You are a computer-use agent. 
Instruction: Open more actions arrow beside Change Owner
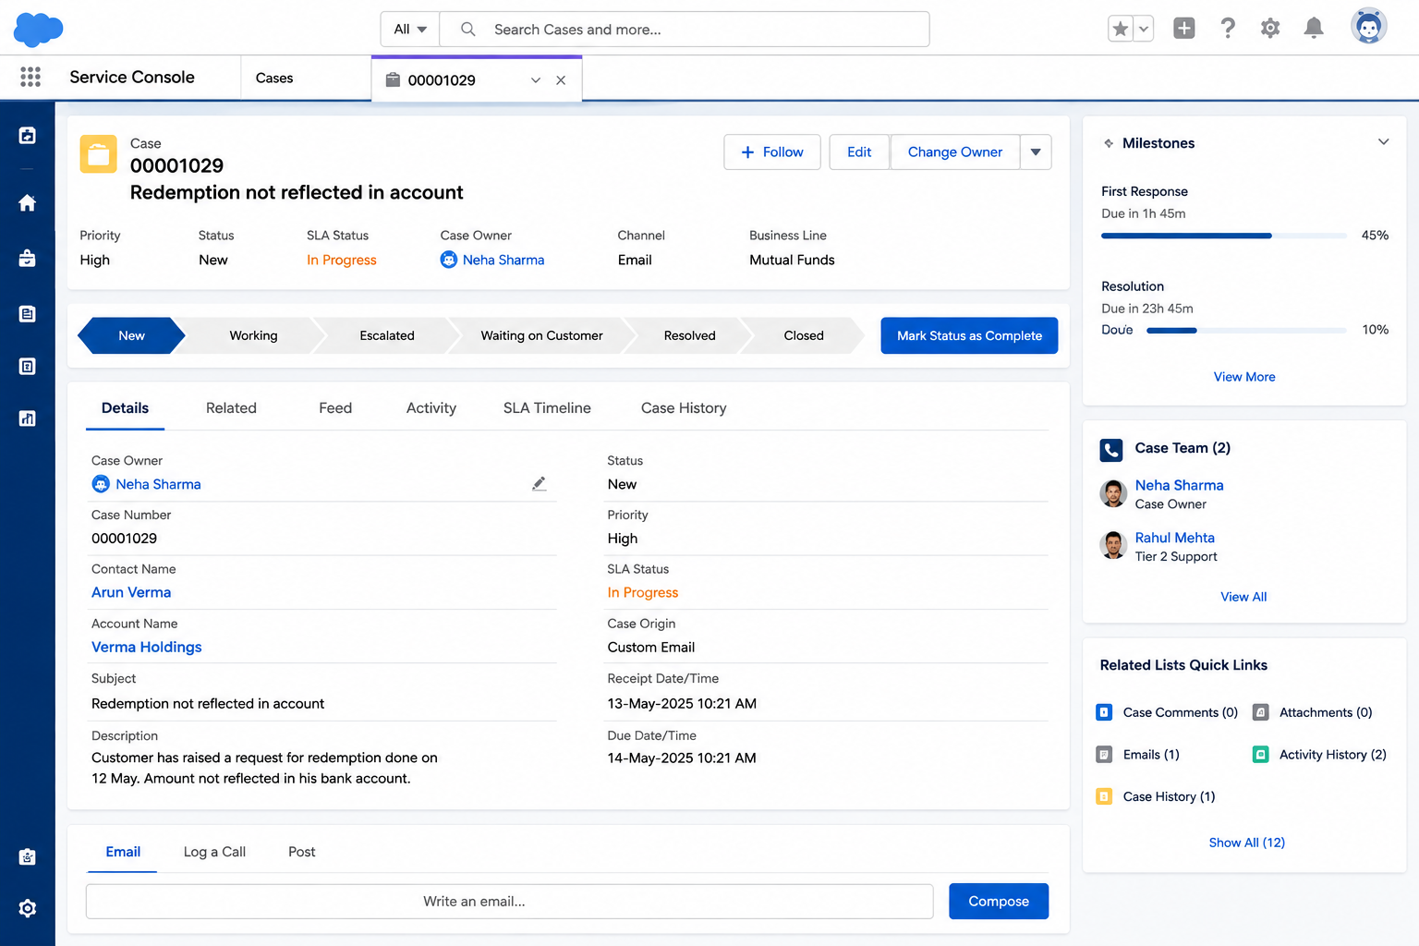point(1036,152)
